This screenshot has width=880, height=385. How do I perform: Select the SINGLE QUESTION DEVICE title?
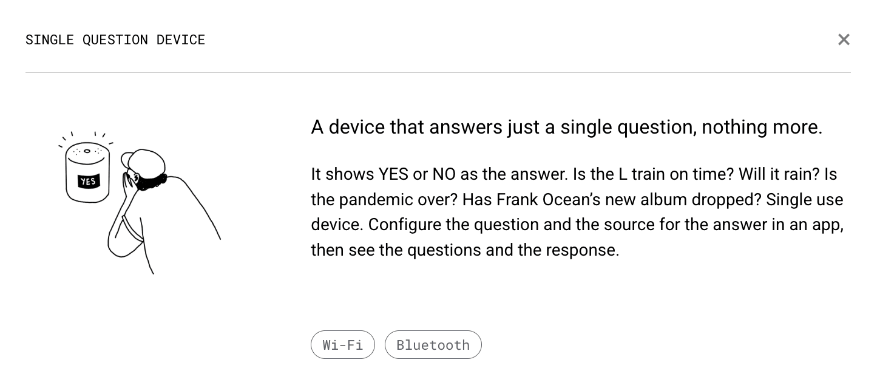pyautogui.click(x=115, y=39)
